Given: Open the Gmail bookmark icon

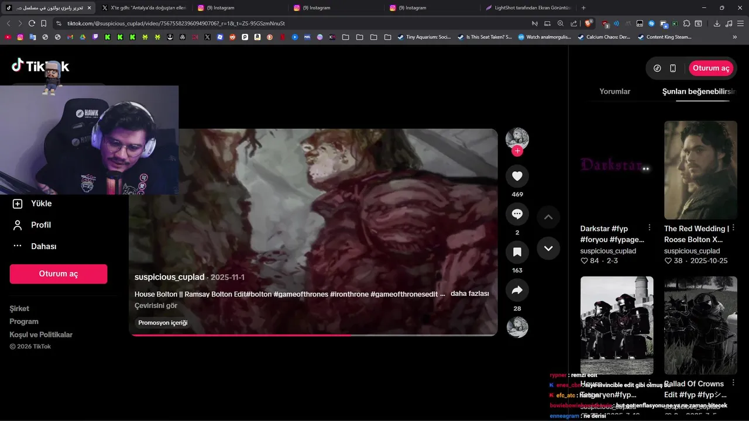Looking at the screenshot, I should tap(70, 37).
